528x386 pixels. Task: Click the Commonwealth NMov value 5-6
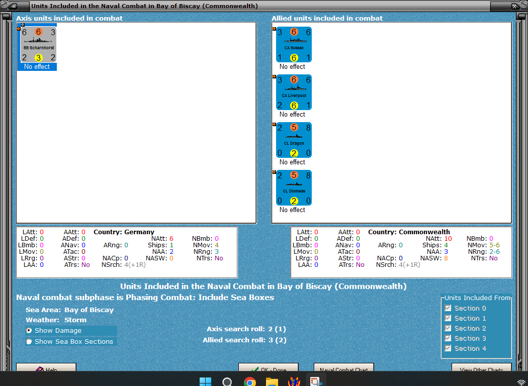pos(495,245)
